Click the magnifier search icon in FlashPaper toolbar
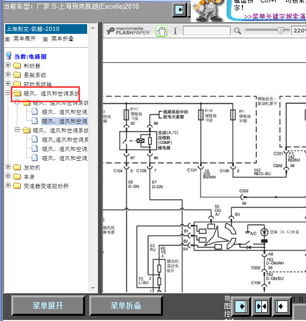 [237, 31]
